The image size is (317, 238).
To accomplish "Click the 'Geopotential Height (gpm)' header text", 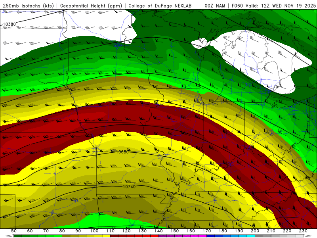I will pyautogui.click(x=91, y=6).
